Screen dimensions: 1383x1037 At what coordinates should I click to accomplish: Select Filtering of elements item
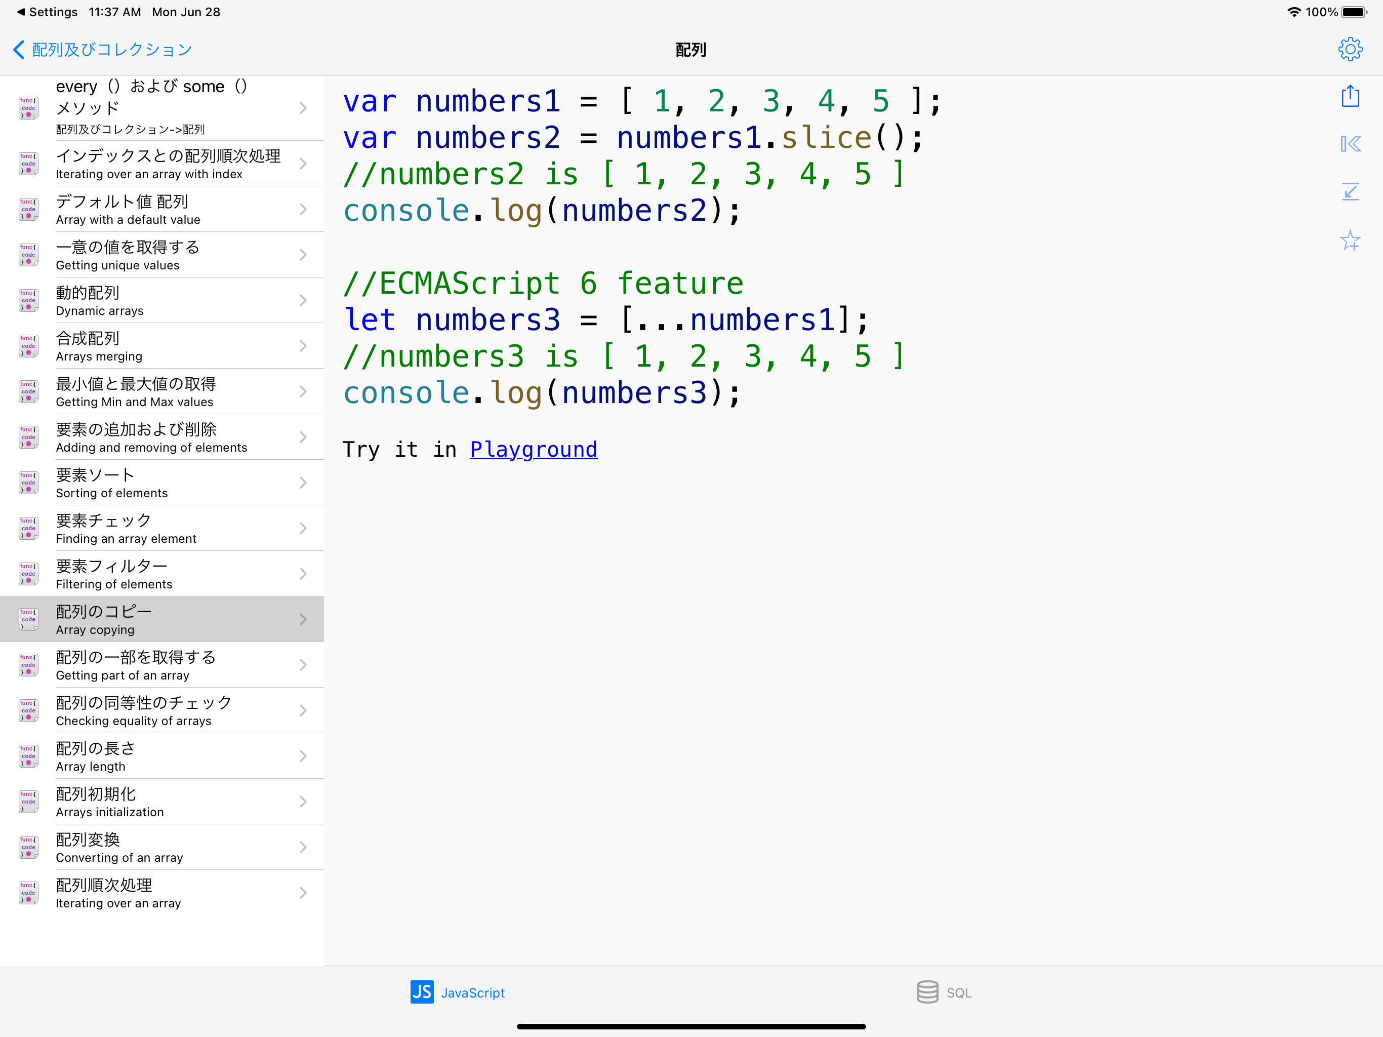pos(162,574)
